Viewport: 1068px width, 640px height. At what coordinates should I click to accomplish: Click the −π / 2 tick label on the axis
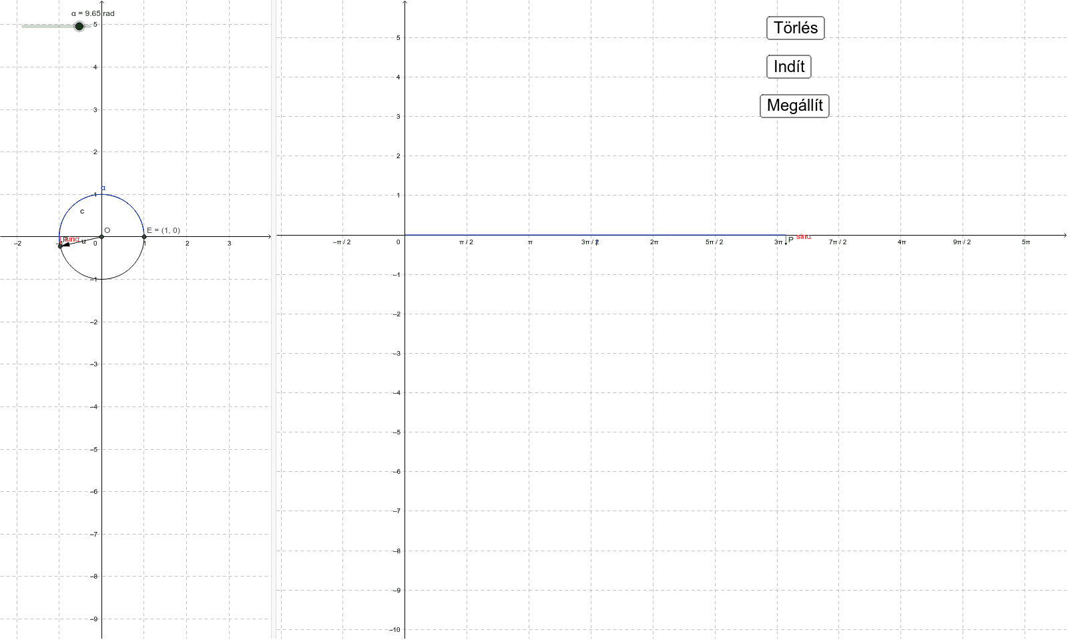pyautogui.click(x=341, y=242)
